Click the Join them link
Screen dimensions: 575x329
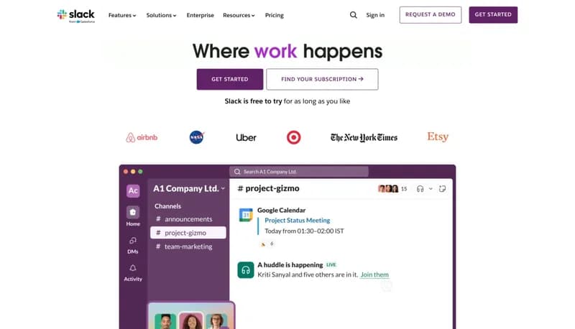[x=374, y=274]
